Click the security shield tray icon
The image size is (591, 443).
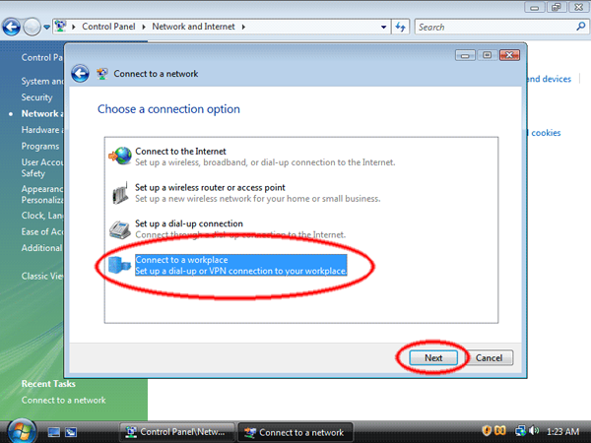tap(487, 430)
